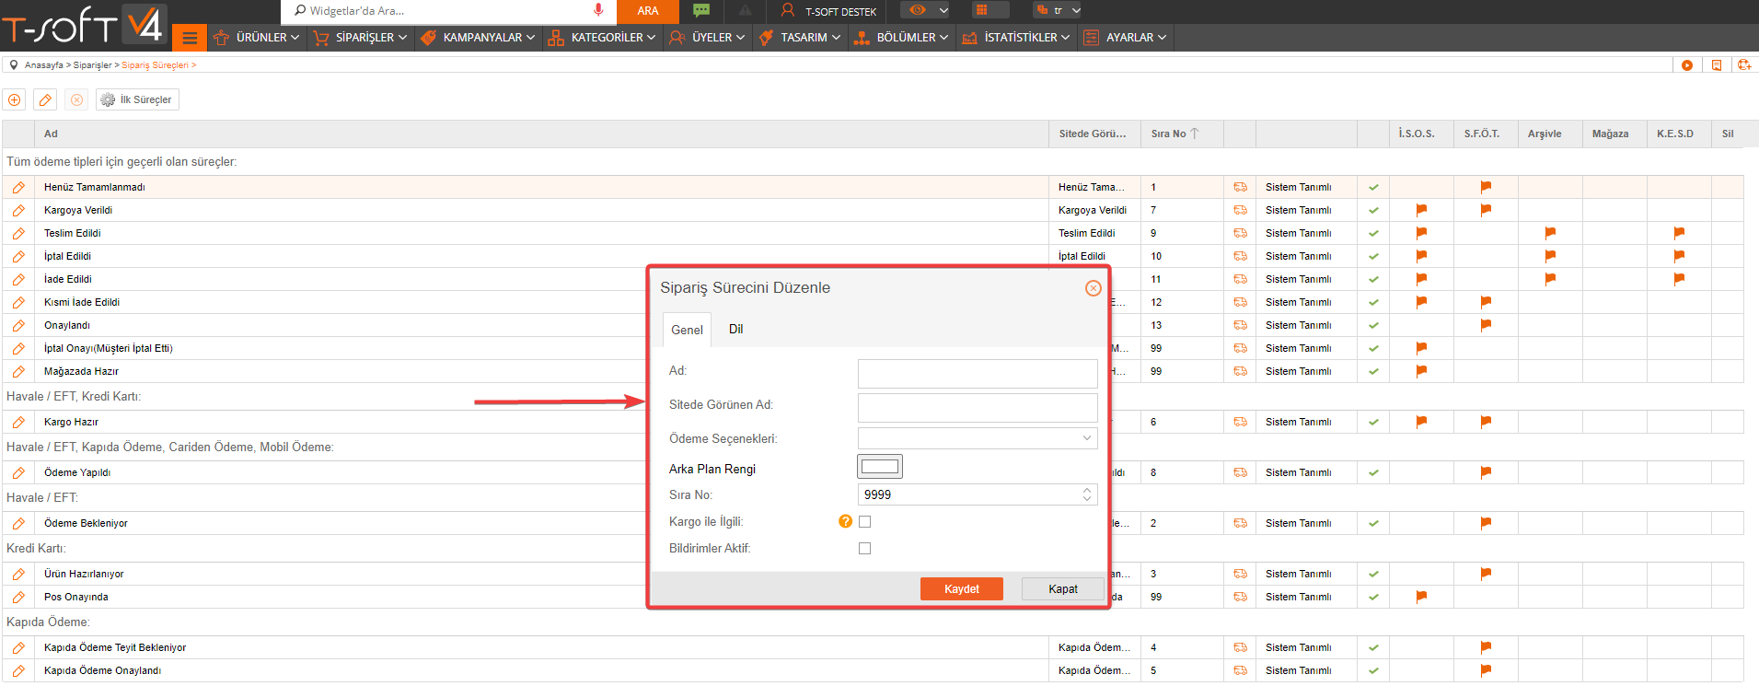The width and height of the screenshot is (1759, 686).
Task: Click the delete circle-x toolbar icon
Action: (x=77, y=99)
